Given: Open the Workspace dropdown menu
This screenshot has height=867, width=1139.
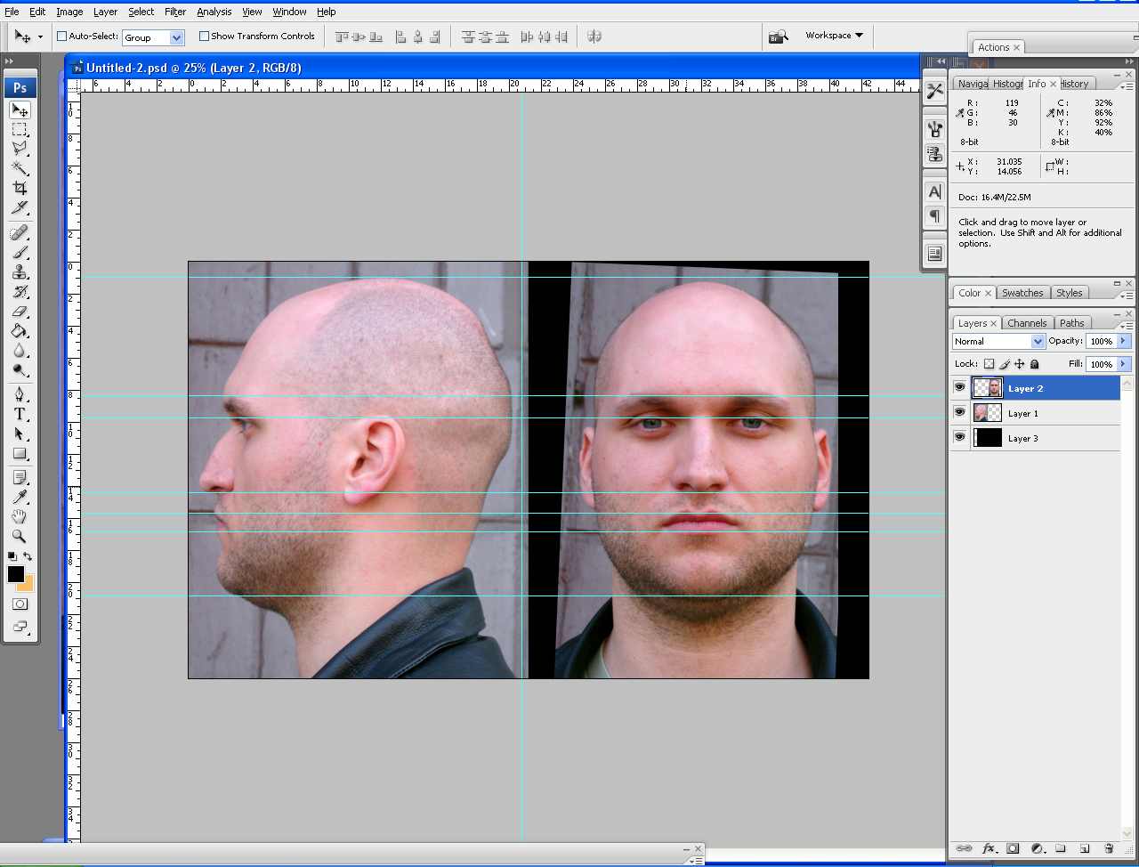Looking at the screenshot, I should [x=834, y=36].
